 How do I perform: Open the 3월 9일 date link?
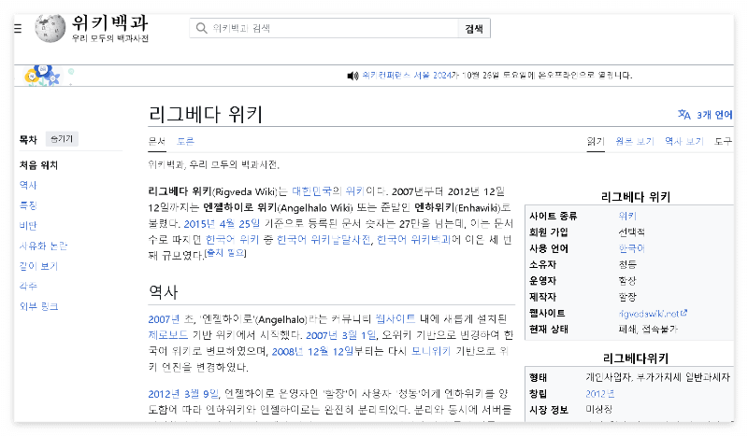coord(201,394)
